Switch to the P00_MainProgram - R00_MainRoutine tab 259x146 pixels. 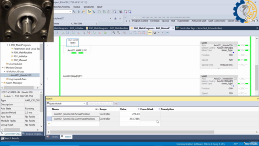pyautogui.click(x=107, y=28)
